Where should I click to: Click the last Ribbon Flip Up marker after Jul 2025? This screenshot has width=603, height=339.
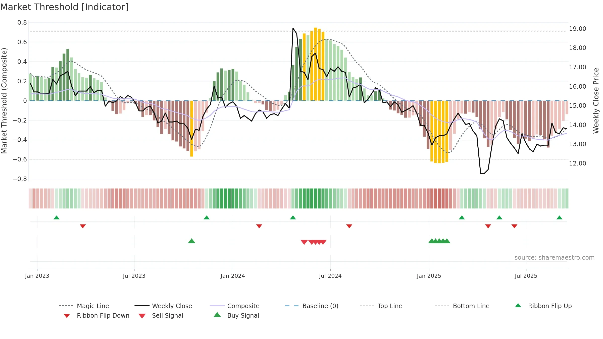(x=559, y=217)
